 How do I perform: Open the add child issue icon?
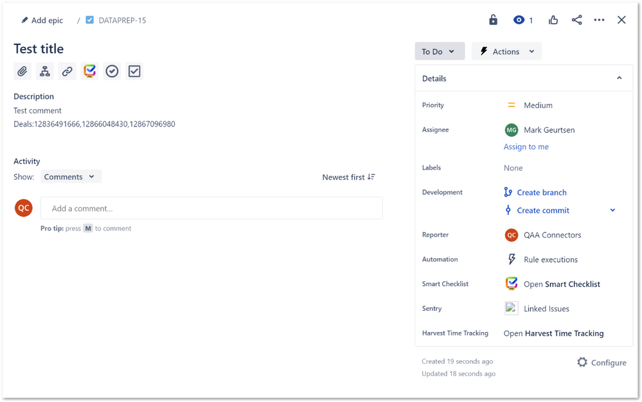tap(44, 71)
